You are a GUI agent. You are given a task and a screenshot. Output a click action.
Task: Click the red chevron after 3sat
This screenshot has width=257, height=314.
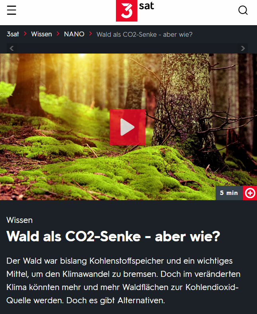coord(25,34)
